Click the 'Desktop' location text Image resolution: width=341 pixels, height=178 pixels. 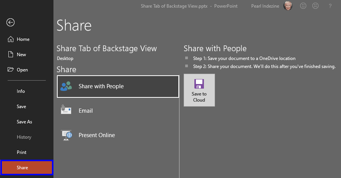pos(65,58)
